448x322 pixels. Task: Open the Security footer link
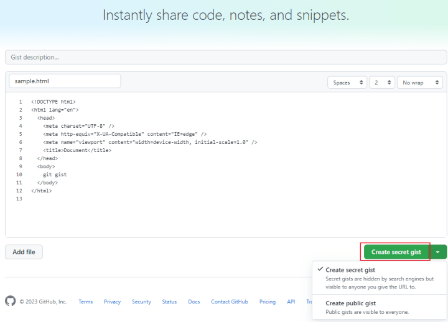point(141,302)
